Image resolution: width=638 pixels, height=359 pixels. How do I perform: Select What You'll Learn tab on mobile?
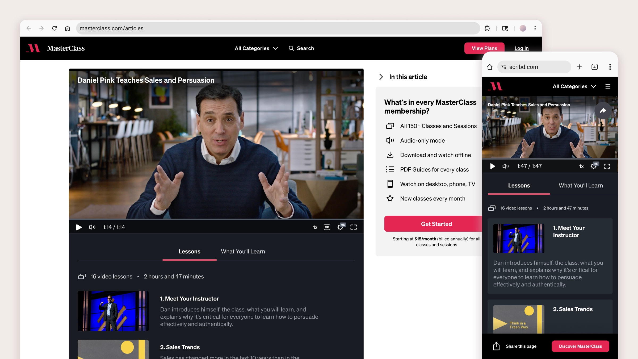click(x=581, y=186)
